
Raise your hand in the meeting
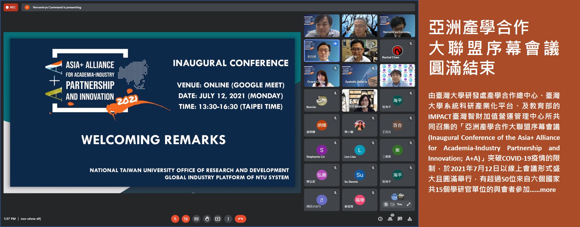pyautogui.click(x=207, y=219)
